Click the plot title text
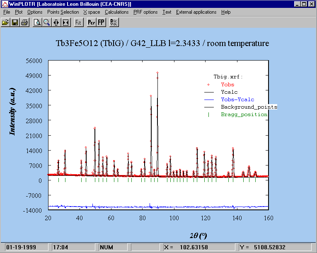Image resolution: width=317 pixels, height=253 pixels. pos(162,44)
